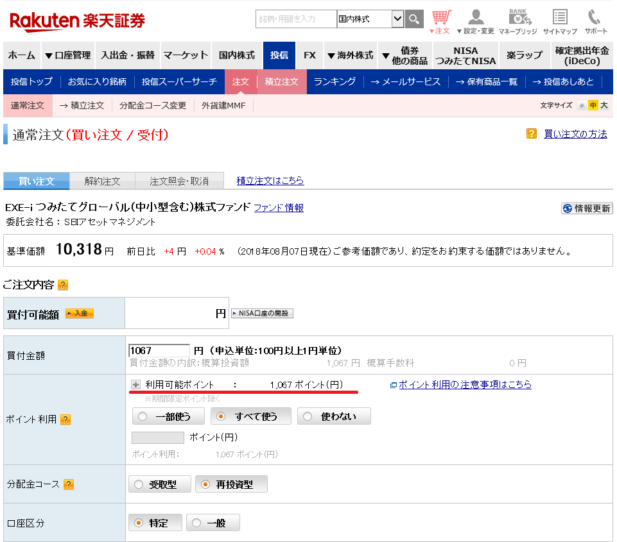The image size is (617, 542).
Task: Set font size to 小
Action: pyautogui.click(x=582, y=105)
